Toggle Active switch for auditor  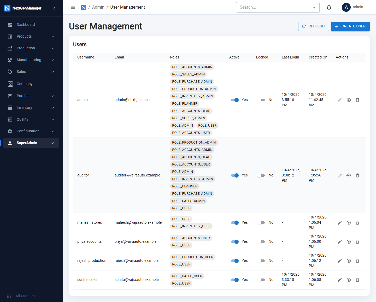[x=235, y=175]
